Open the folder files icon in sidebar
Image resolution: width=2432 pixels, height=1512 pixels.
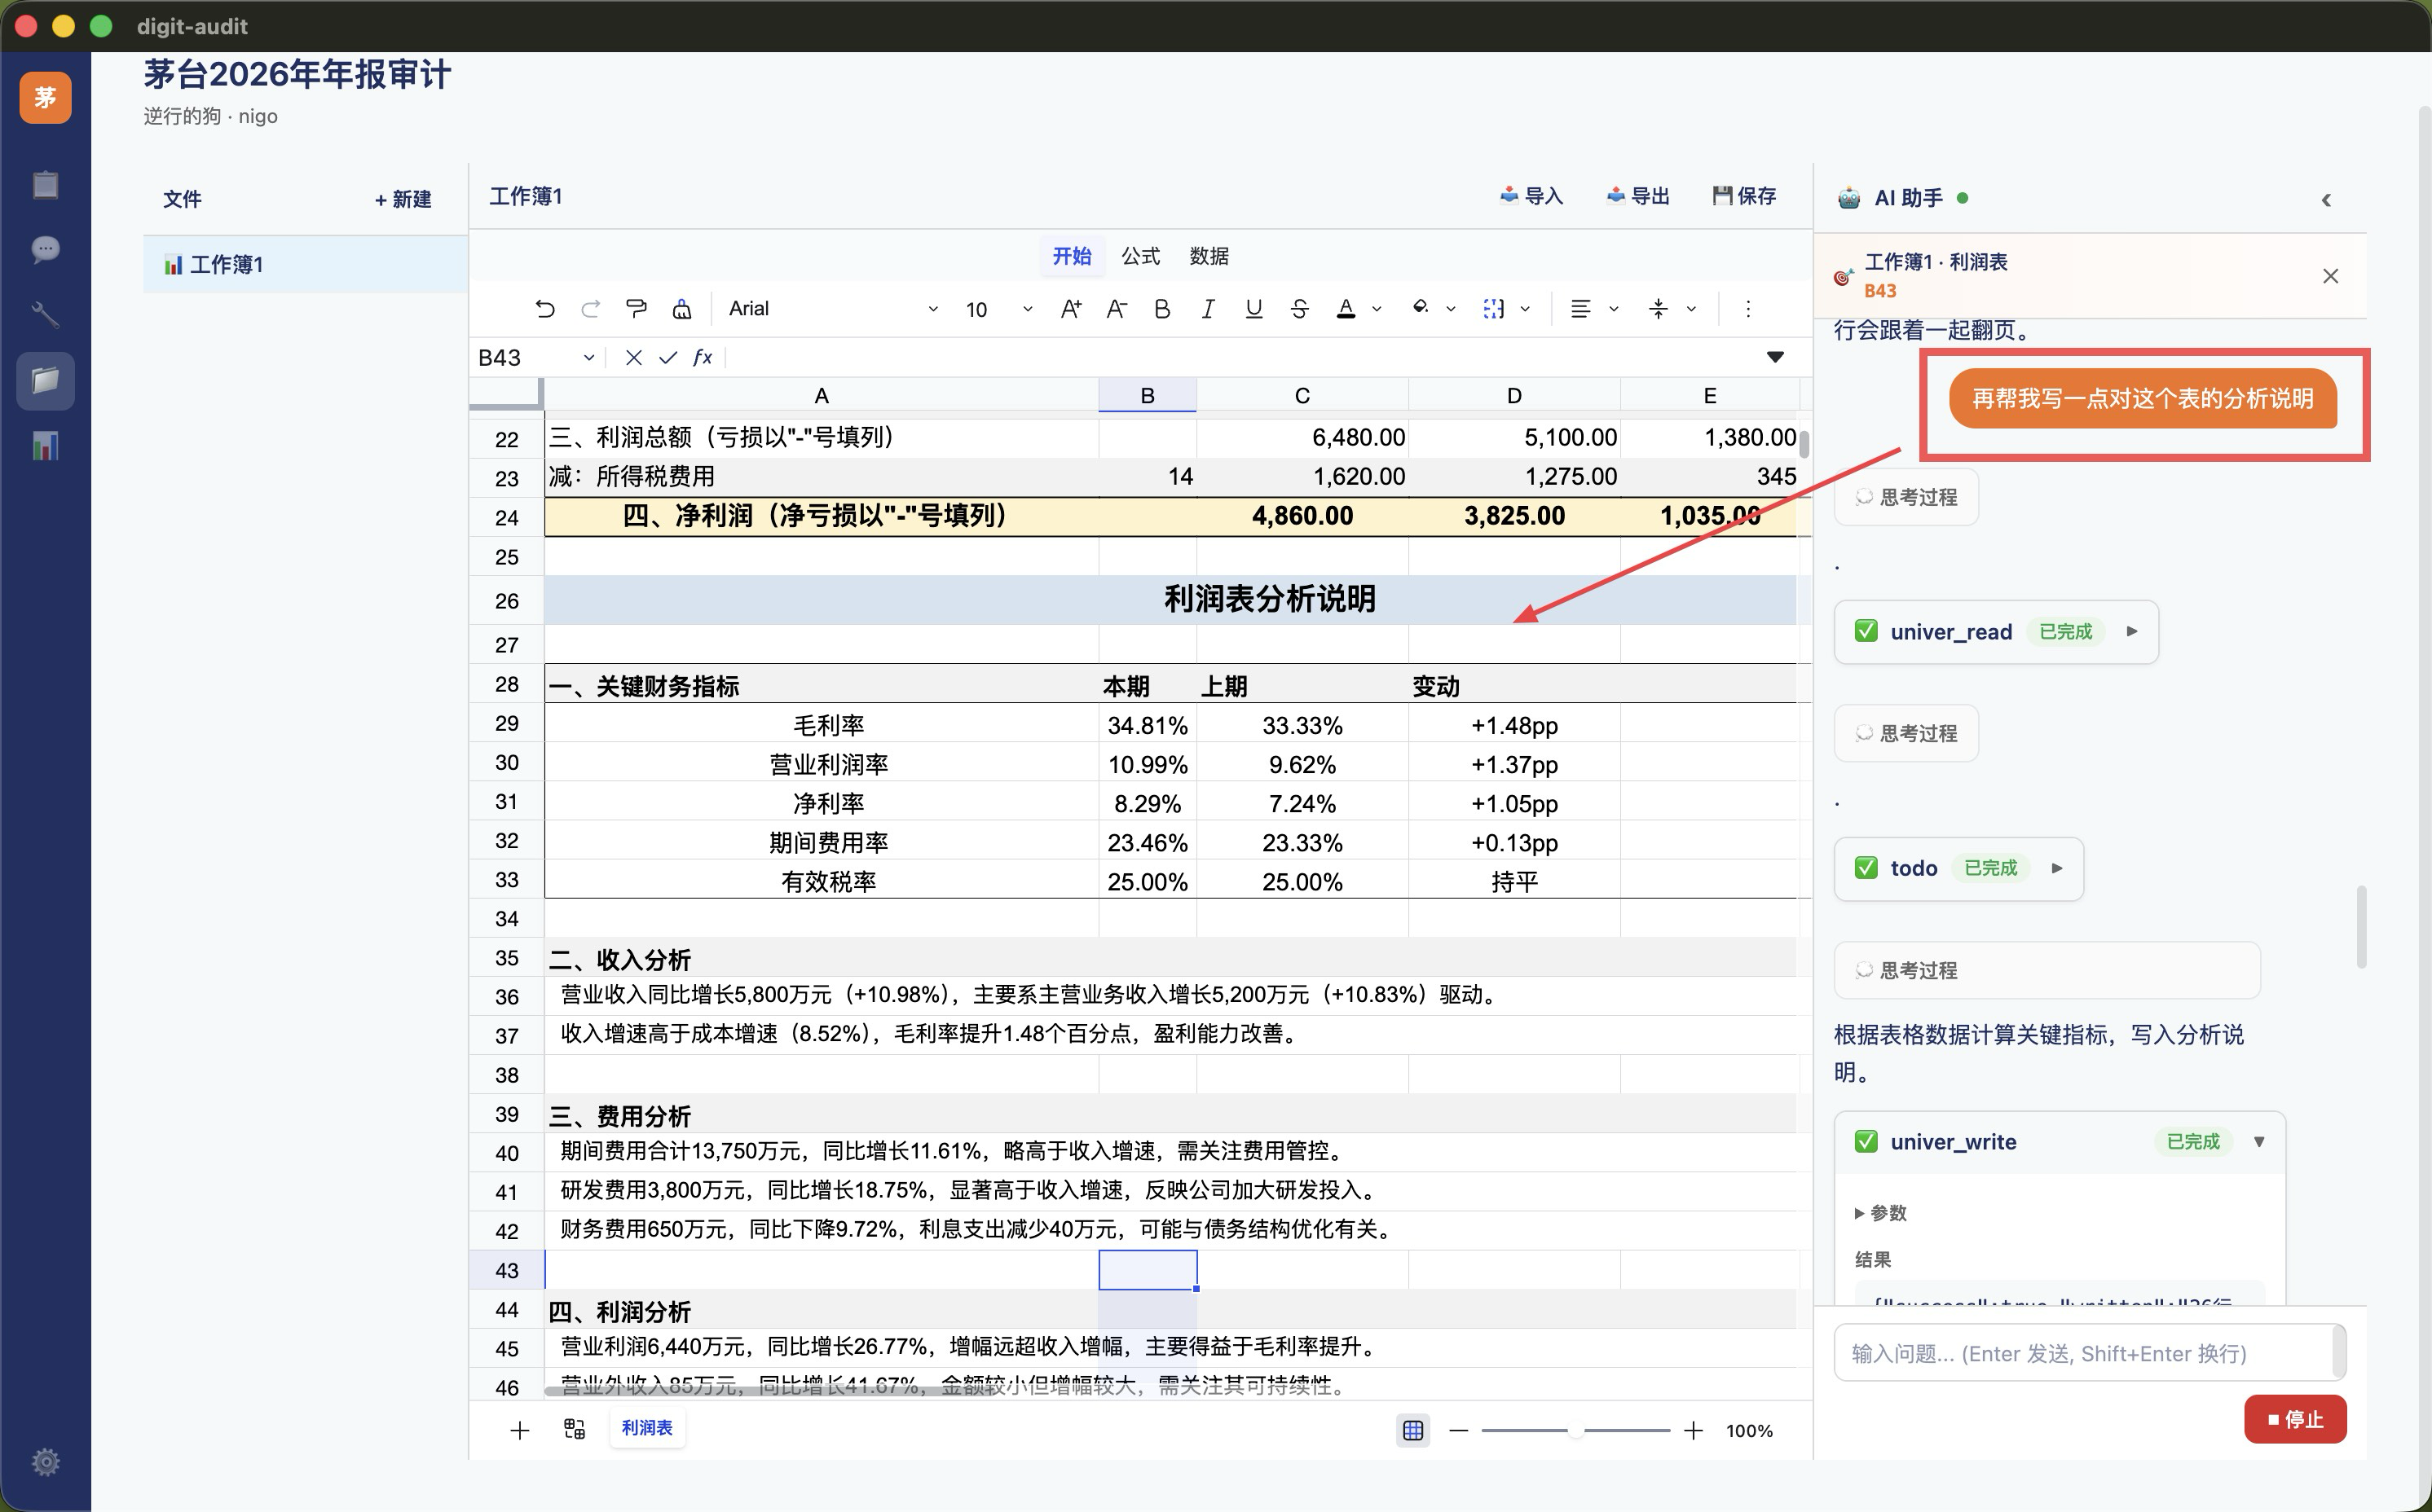(45, 380)
